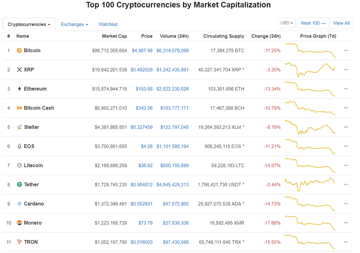Open the three-dot menu for Bitcoin row

[346, 51]
